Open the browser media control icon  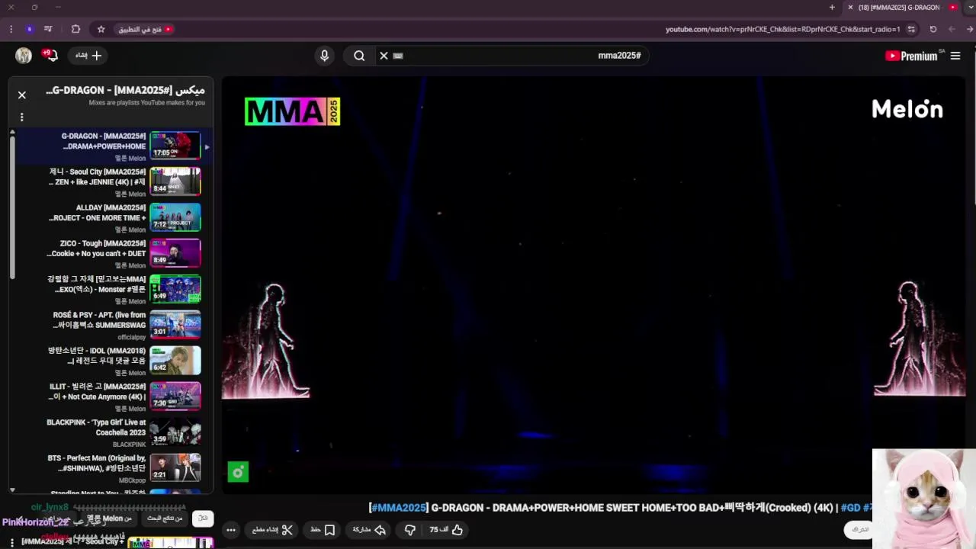pos(48,29)
